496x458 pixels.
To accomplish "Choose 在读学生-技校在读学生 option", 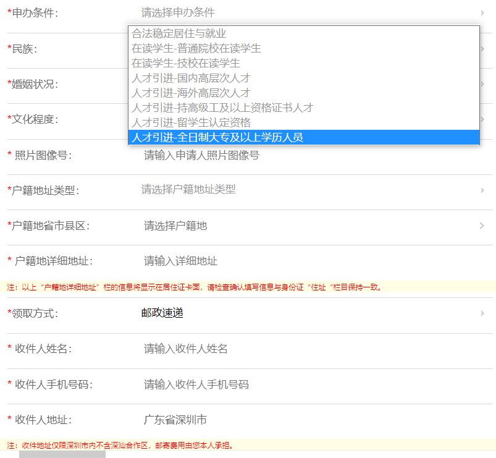I will click(x=304, y=63).
